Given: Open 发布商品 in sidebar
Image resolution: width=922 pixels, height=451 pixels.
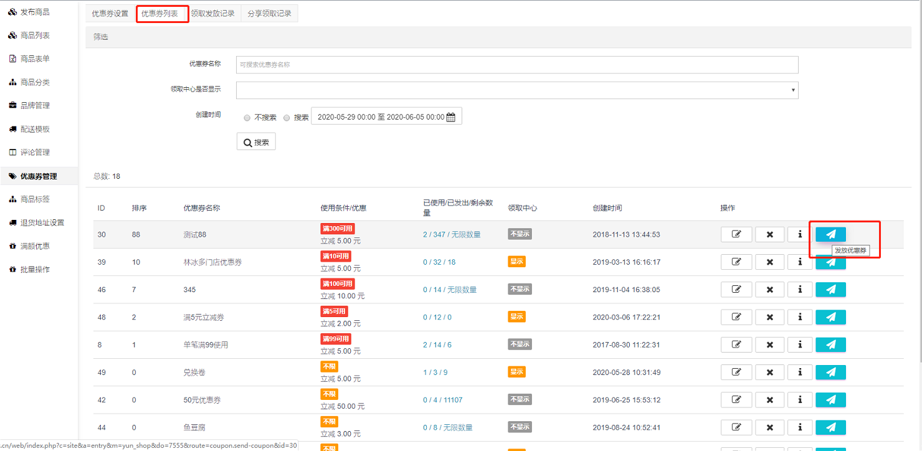Looking at the screenshot, I should coord(35,12).
